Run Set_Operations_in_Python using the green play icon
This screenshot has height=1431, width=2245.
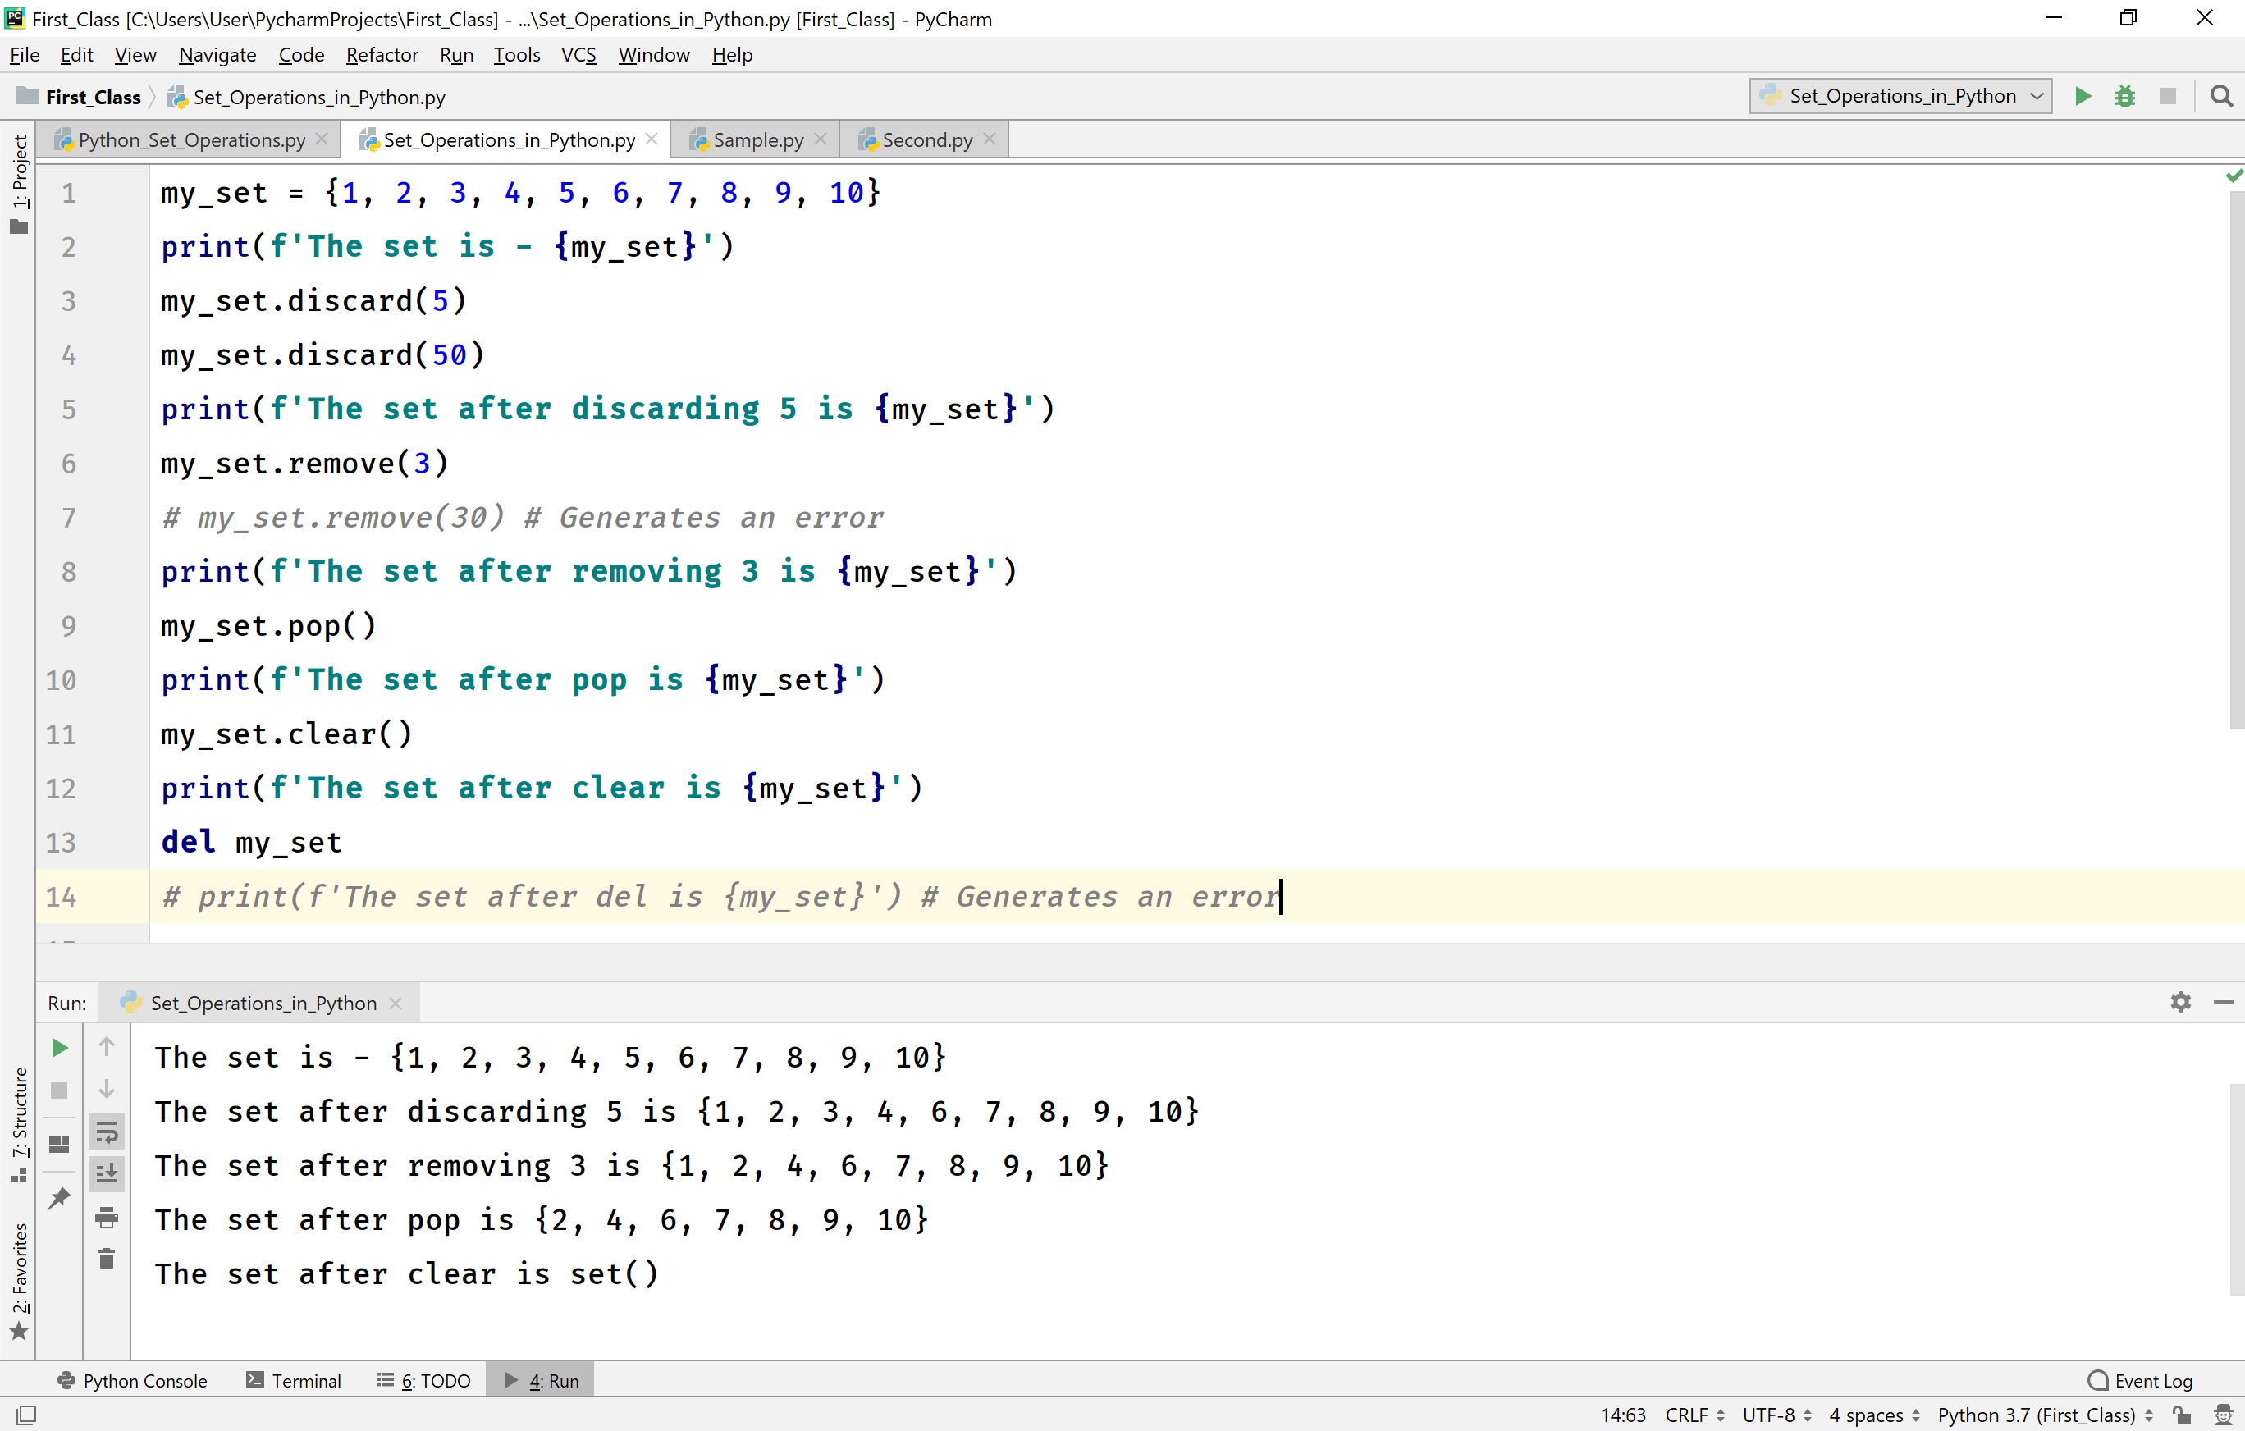(x=2083, y=96)
